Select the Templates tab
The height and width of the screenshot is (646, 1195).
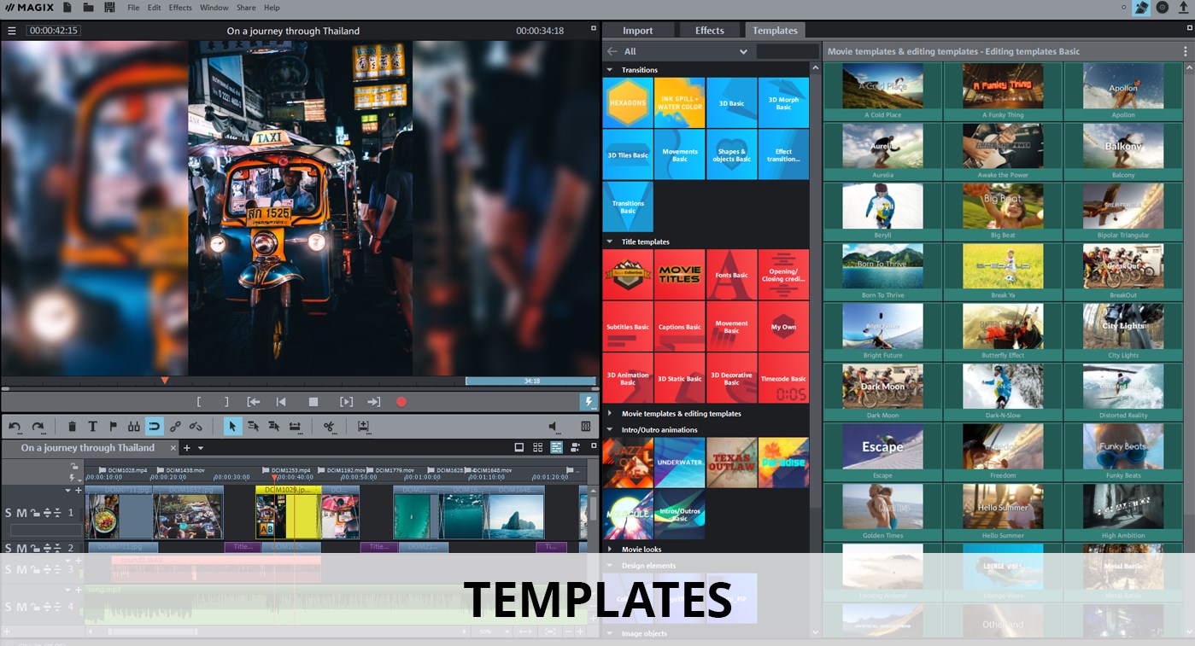[775, 31]
